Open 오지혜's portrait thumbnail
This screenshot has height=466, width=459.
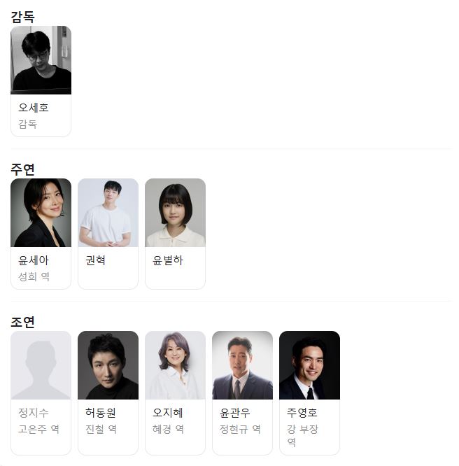click(x=176, y=365)
